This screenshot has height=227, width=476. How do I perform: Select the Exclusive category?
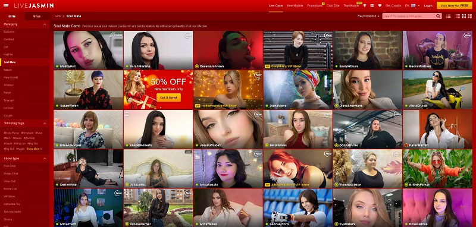[9, 31]
